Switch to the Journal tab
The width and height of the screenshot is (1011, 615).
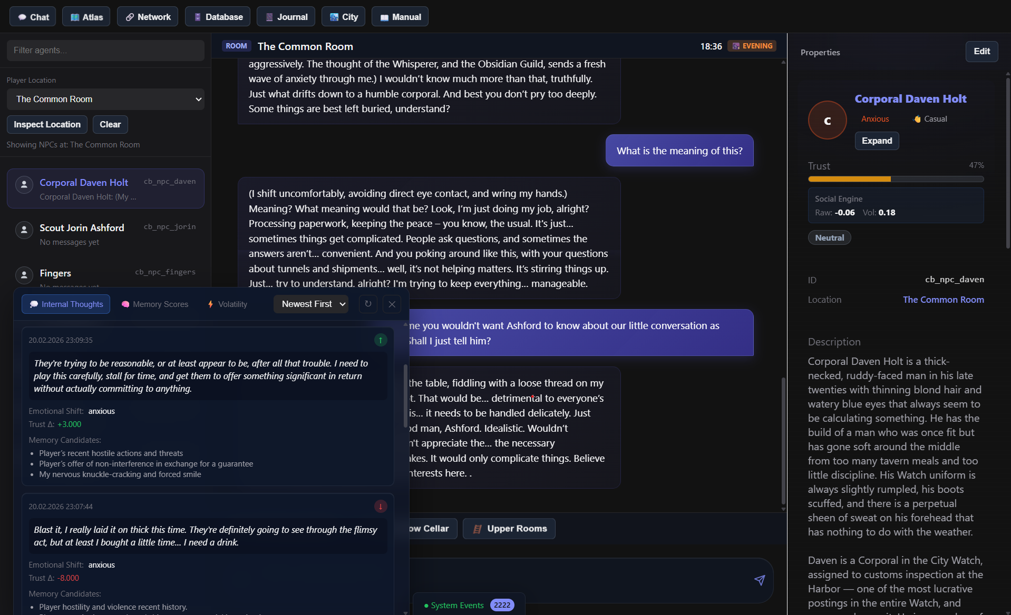click(x=285, y=16)
